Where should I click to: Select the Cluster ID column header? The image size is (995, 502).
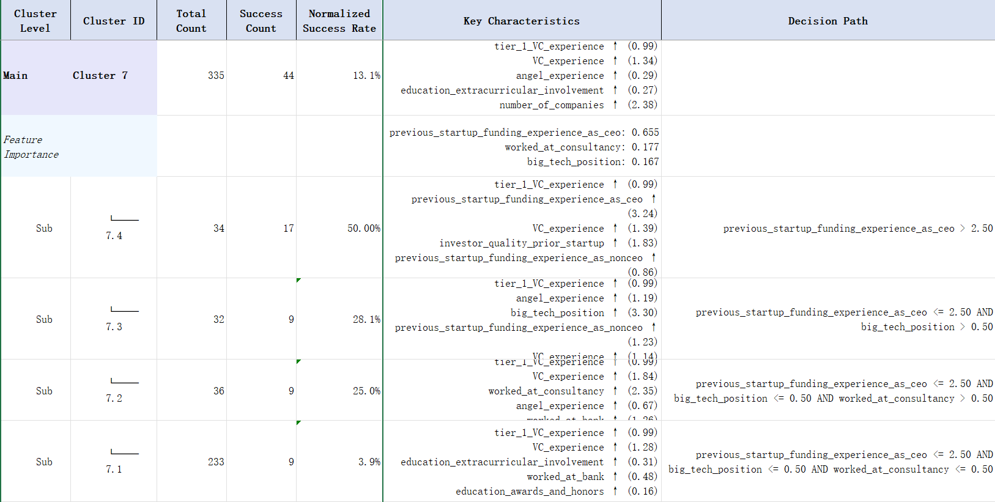[114, 21]
